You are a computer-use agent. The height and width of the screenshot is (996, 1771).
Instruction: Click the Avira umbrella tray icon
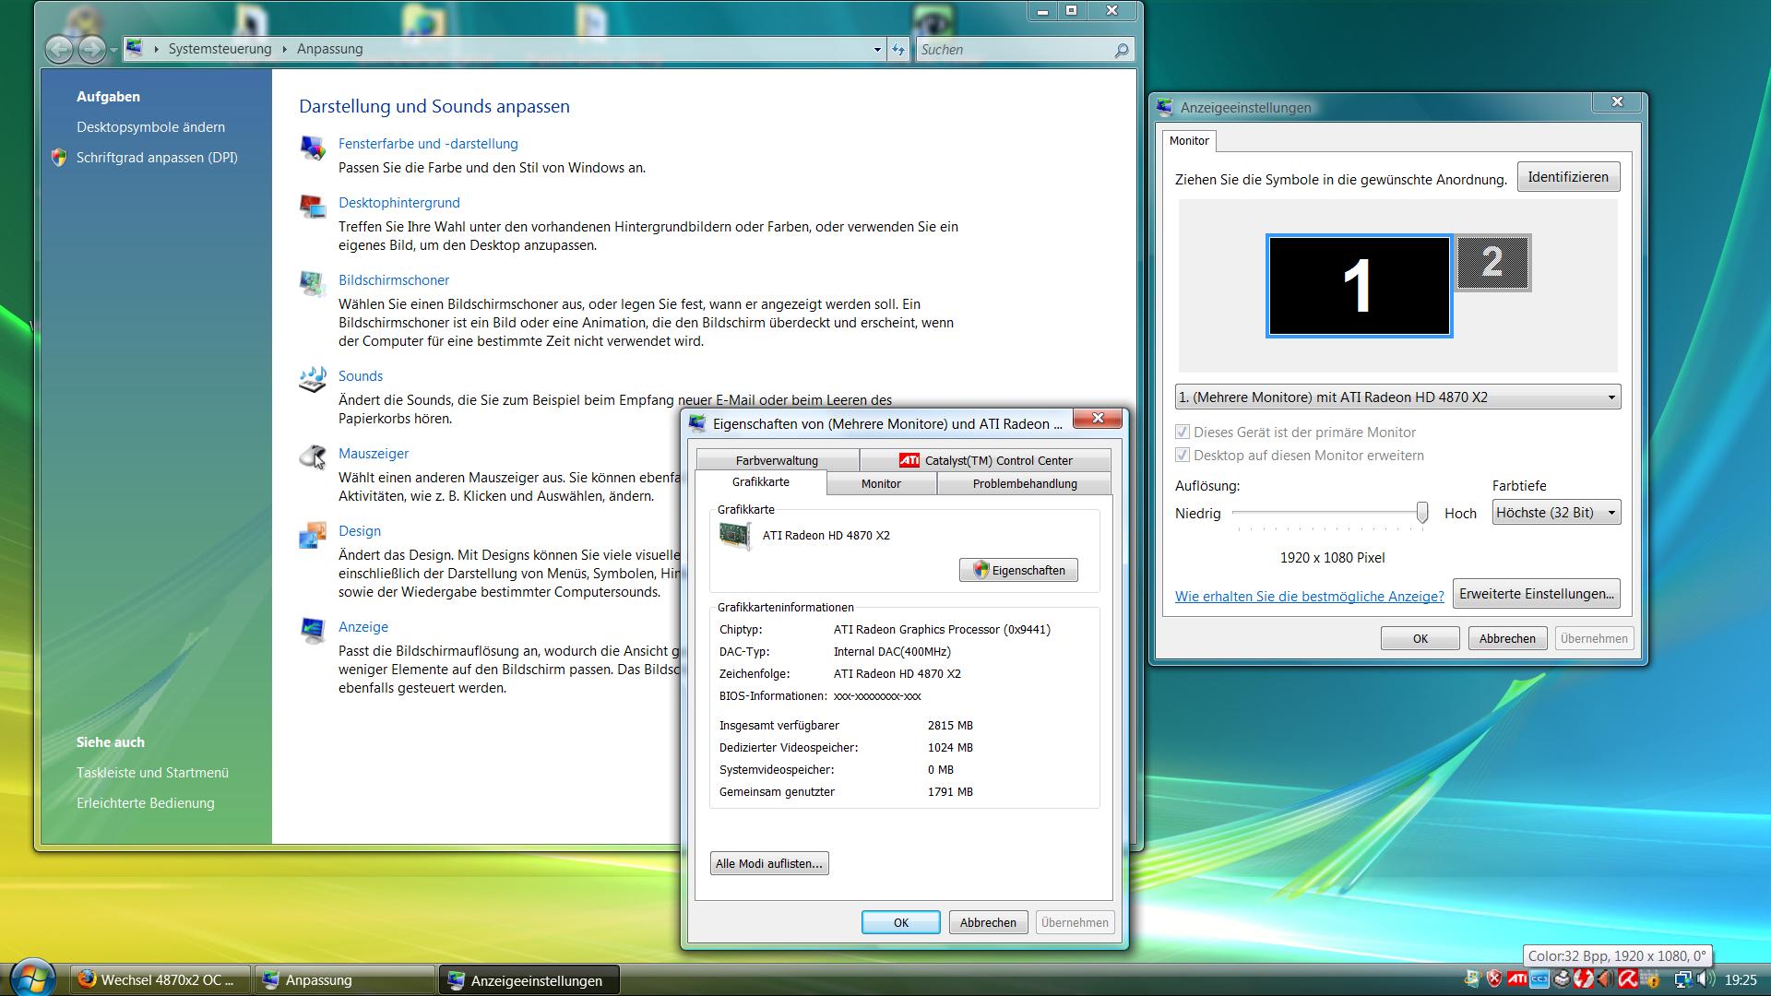point(1628,978)
